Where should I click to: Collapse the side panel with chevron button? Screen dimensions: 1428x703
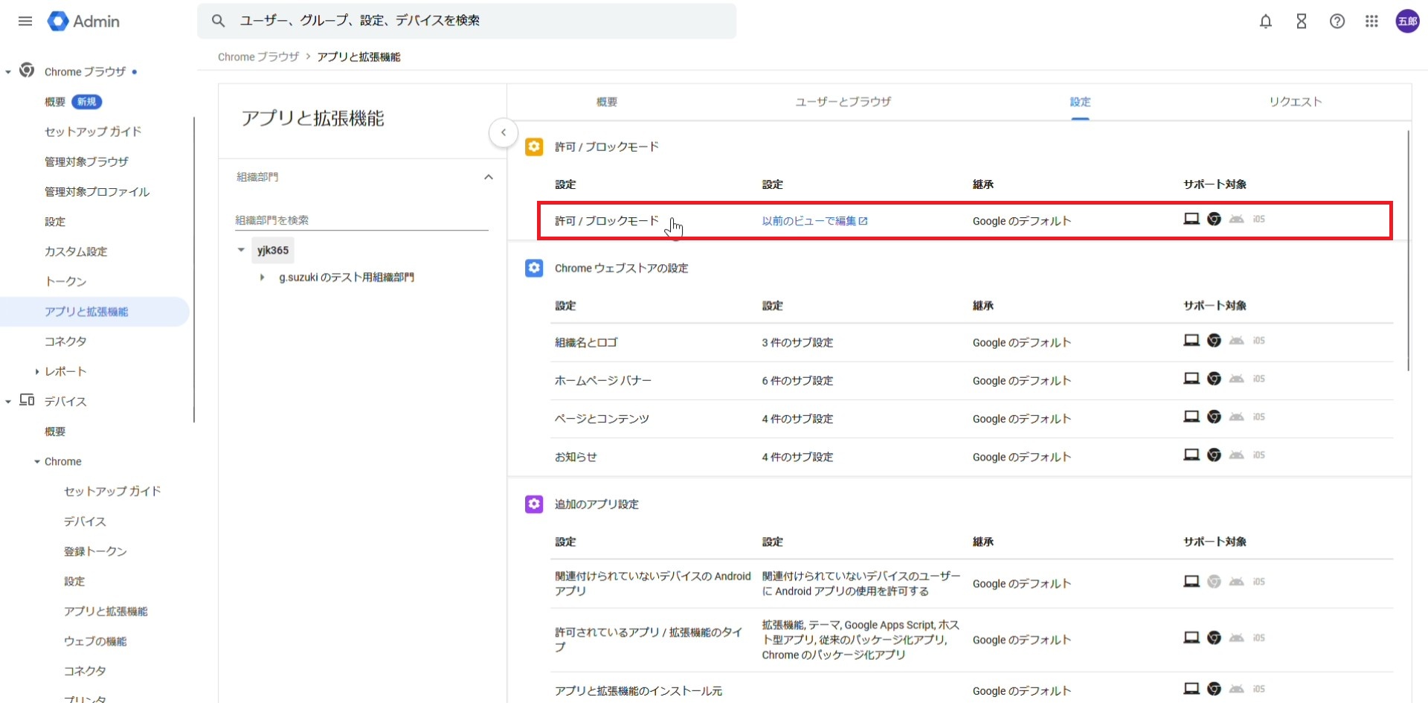tap(504, 133)
